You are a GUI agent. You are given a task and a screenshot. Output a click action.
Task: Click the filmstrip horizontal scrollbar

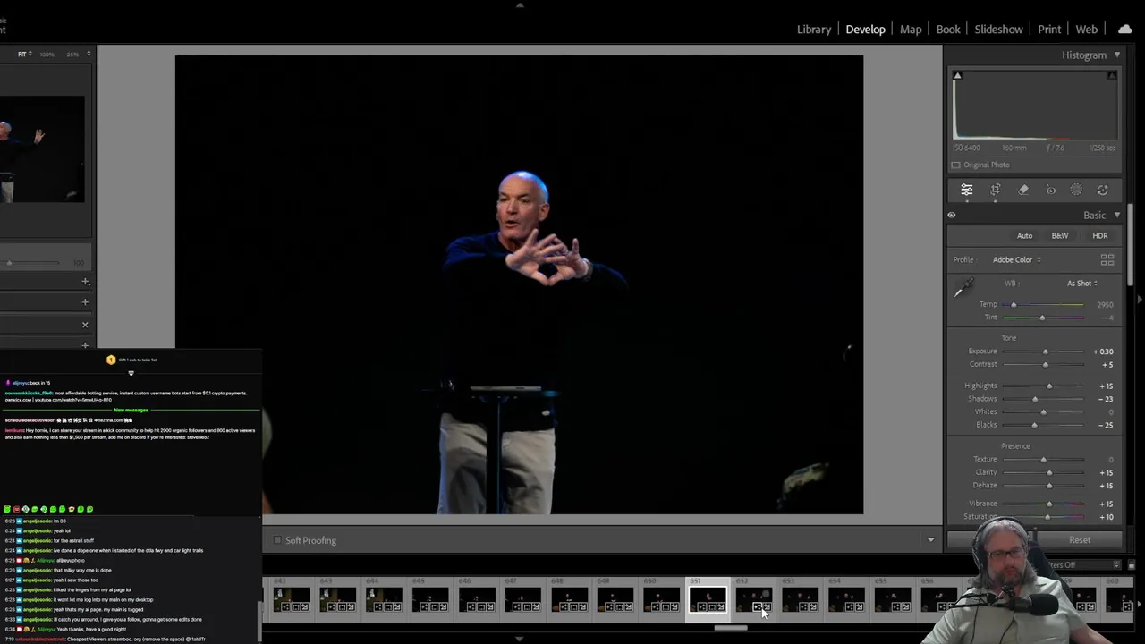[x=731, y=628]
